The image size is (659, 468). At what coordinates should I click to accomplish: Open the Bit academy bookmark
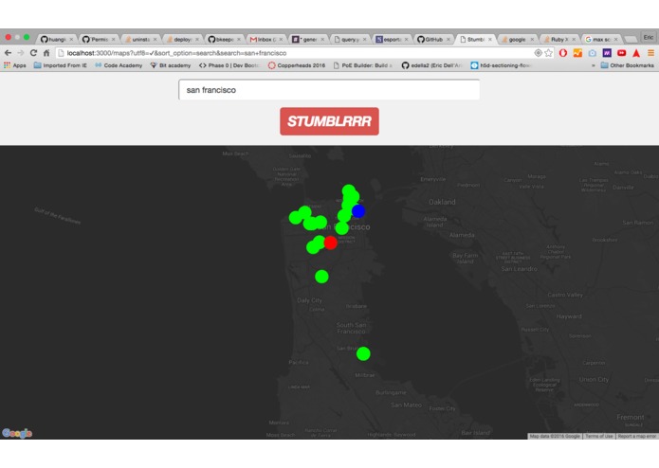pyautogui.click(x=171, y=65)
